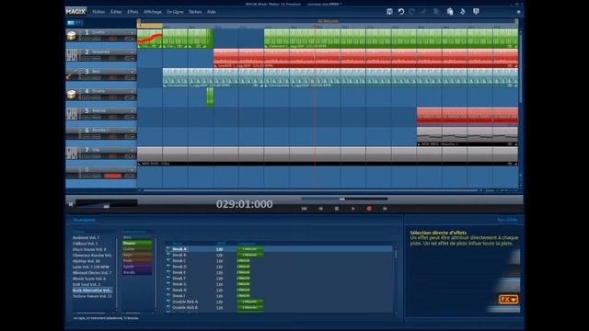The height and width of the screenshot is (331, 589).
Task: Select style 'Rock Alternative Vol.'
Action: coord(92,291)
